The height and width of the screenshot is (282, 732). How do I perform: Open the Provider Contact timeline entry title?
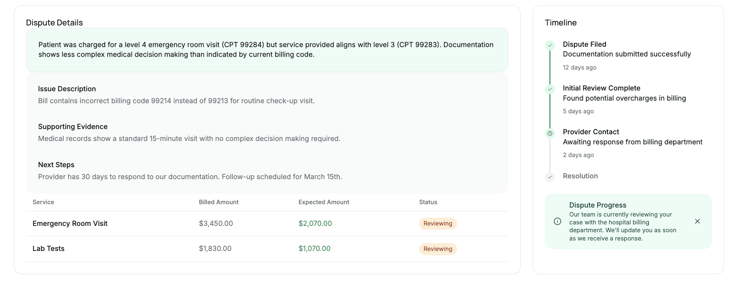pos(591,132)
